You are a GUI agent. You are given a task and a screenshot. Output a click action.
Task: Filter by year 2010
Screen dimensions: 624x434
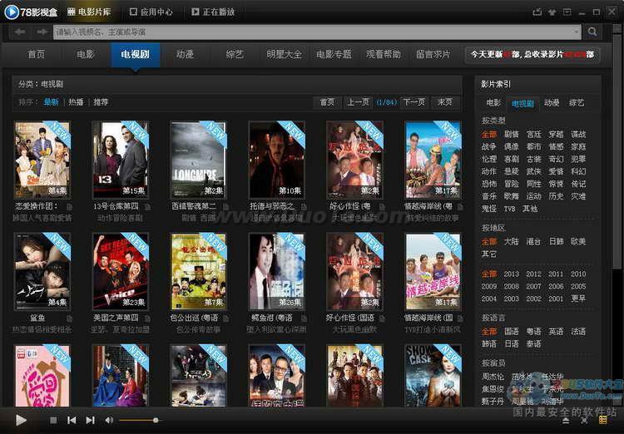click(578, 274)
